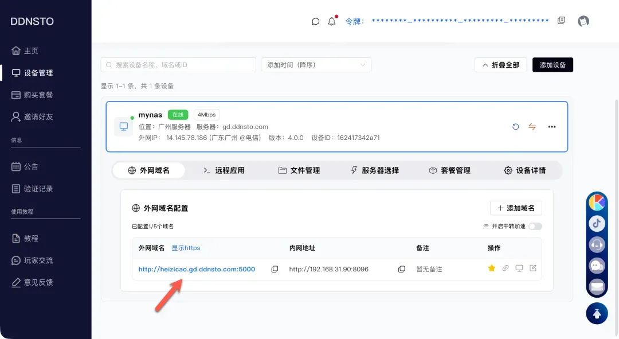Open the heizicao.gd.ddnsto.com:5000 link
The width and height of the screenshot is (619, 339).
[197, 269]
